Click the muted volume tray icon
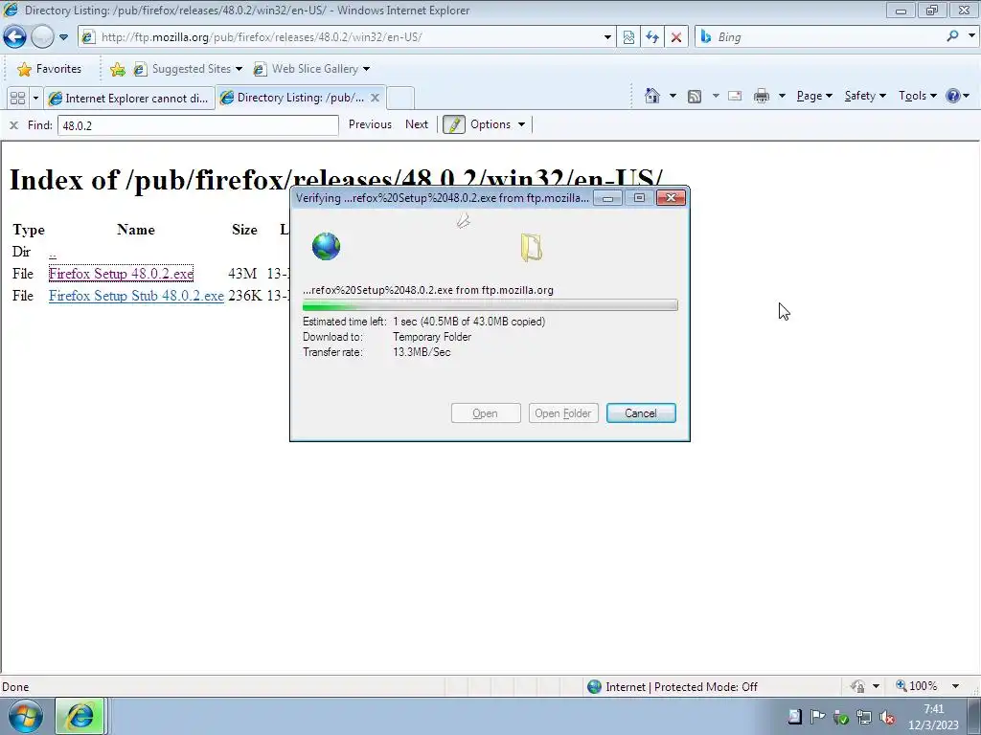This screenshot has width=981, height=735. [x=887, y=717]
